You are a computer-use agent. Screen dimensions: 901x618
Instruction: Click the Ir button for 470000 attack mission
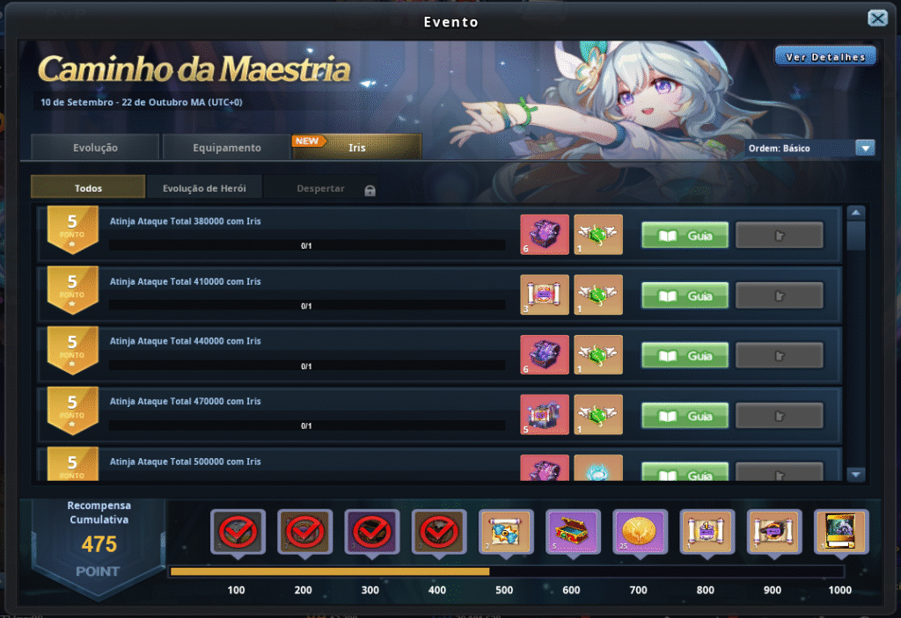pyautogui.click(x=780, y=416)
